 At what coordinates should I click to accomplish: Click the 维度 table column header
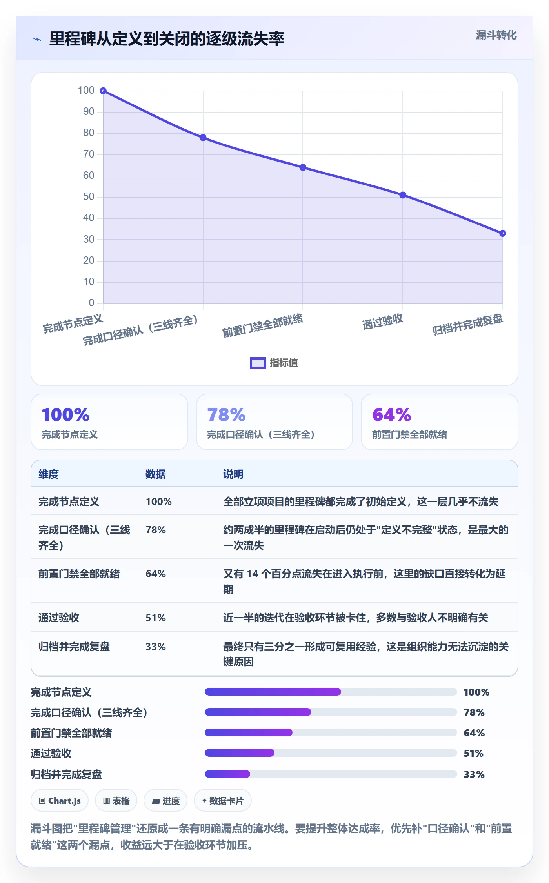[x=49, y=474]
